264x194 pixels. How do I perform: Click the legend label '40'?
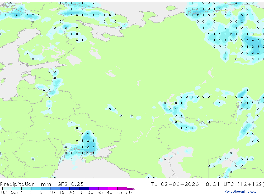tap(110, 192)
